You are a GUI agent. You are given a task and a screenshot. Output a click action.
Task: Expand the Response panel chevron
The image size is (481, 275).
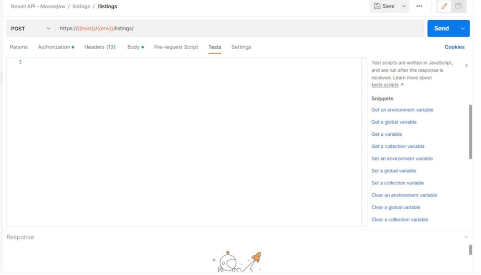click(466, 237)
